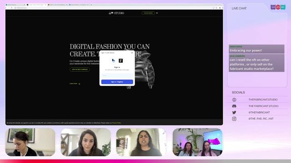Click the Join the Next Campaign button
Viewport: 291px width, 163px height.
click(80, 69)
